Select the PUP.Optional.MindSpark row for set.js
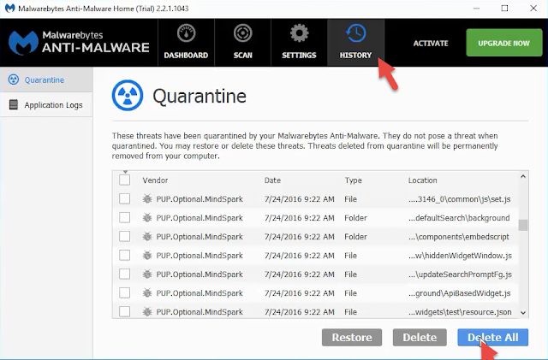 point(315,199)
